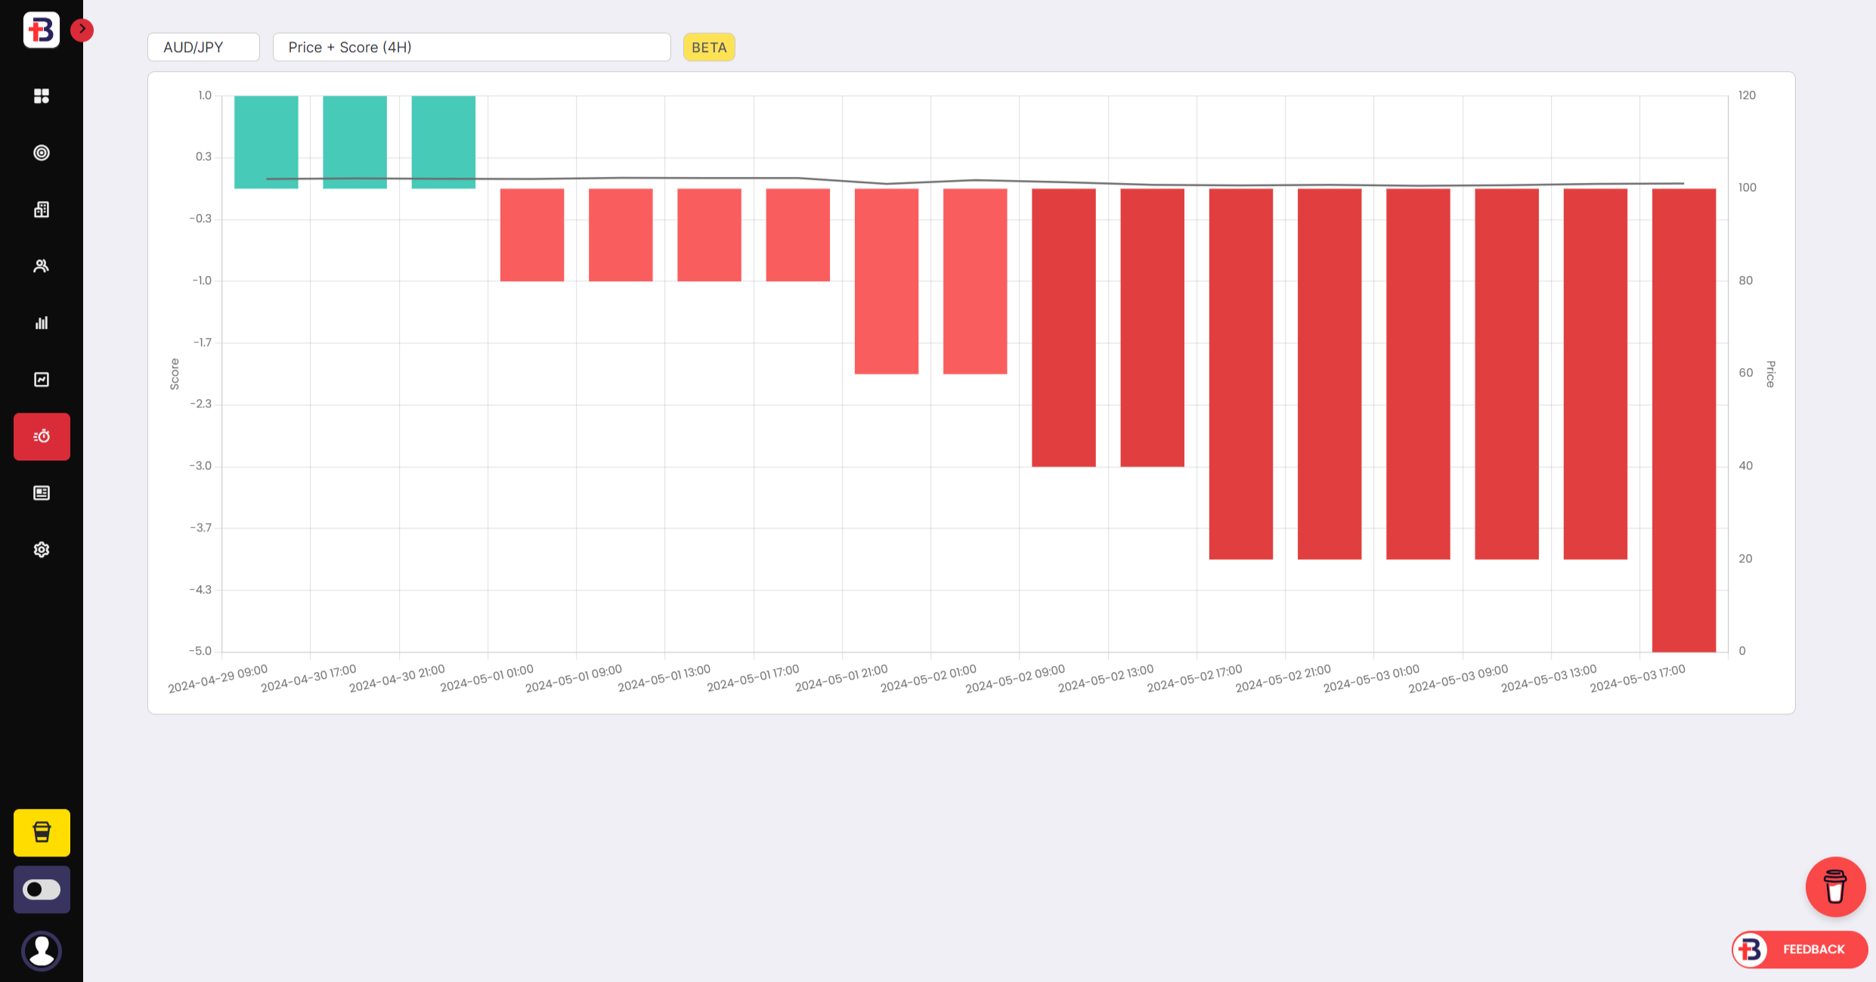The height and width of the screenshot is (982, 1876).
Task: Open the line chart icon
Action: tap(42, 379)
